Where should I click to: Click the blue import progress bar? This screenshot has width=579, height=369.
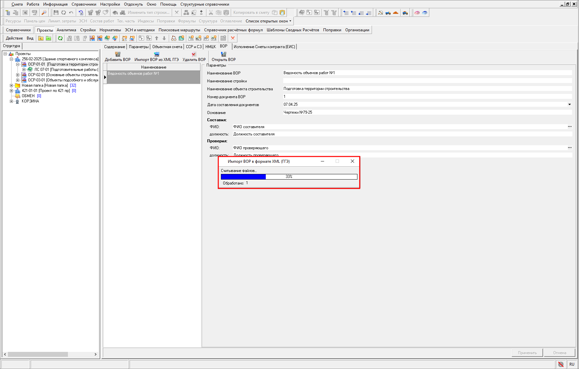click(x=243, y=177)
